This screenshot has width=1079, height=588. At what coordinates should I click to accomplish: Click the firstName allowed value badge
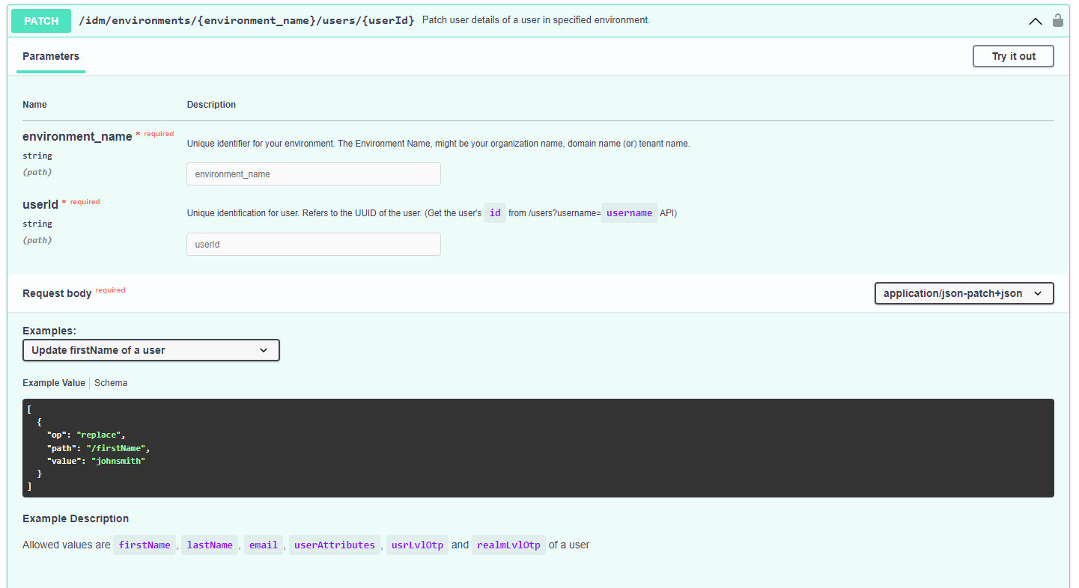tap(145, 545)
